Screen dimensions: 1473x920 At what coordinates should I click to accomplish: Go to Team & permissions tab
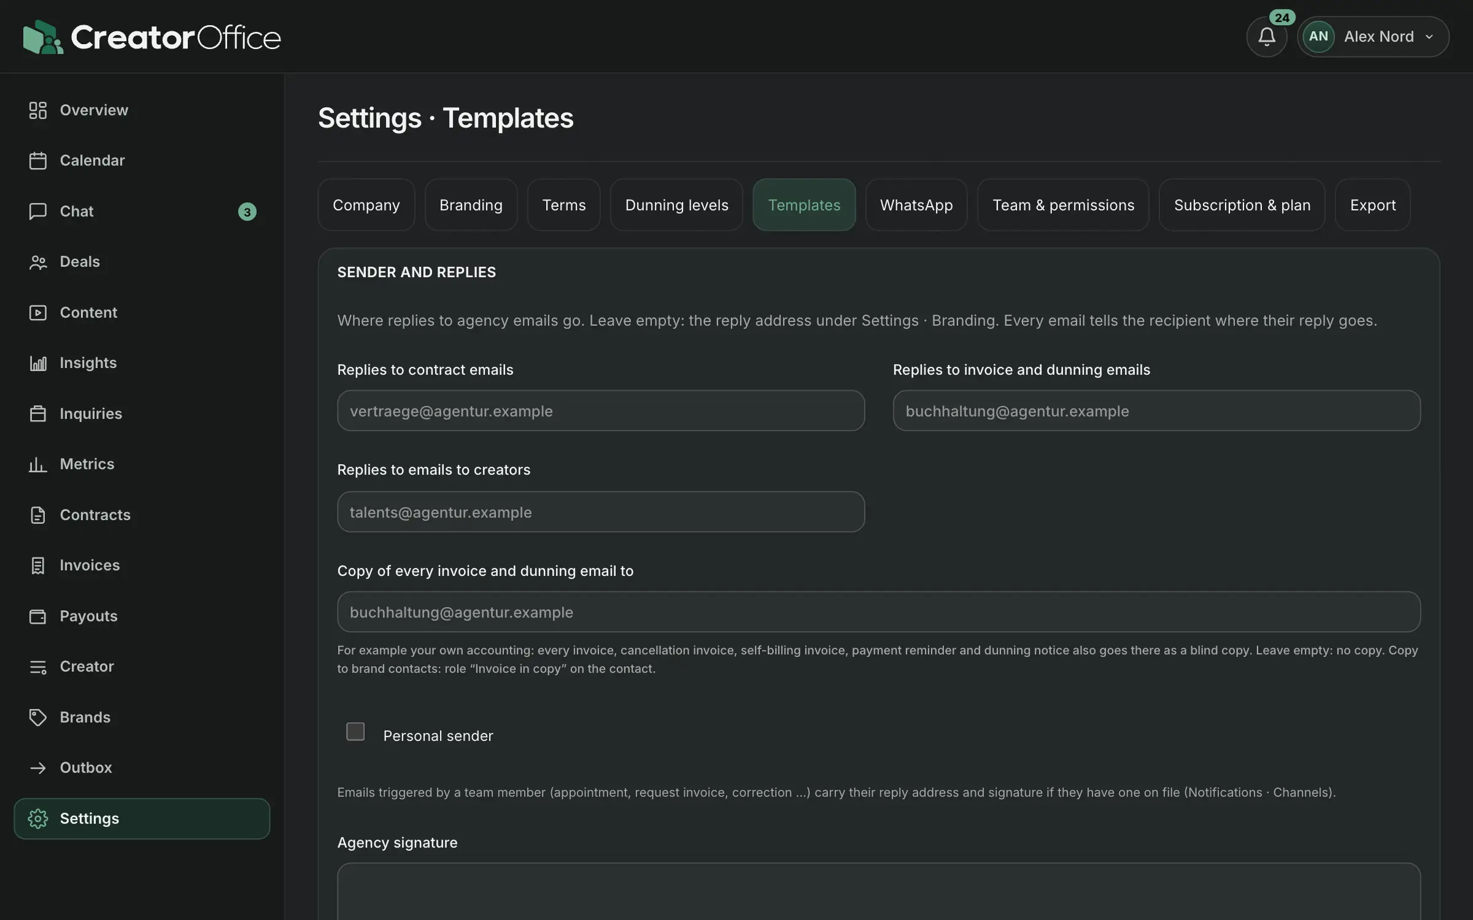coord(1063,205)
